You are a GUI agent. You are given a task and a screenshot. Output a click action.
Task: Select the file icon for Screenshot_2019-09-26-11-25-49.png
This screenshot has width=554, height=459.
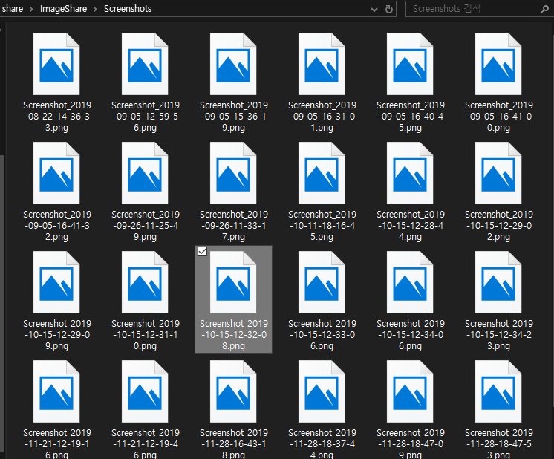pos(145,173)
